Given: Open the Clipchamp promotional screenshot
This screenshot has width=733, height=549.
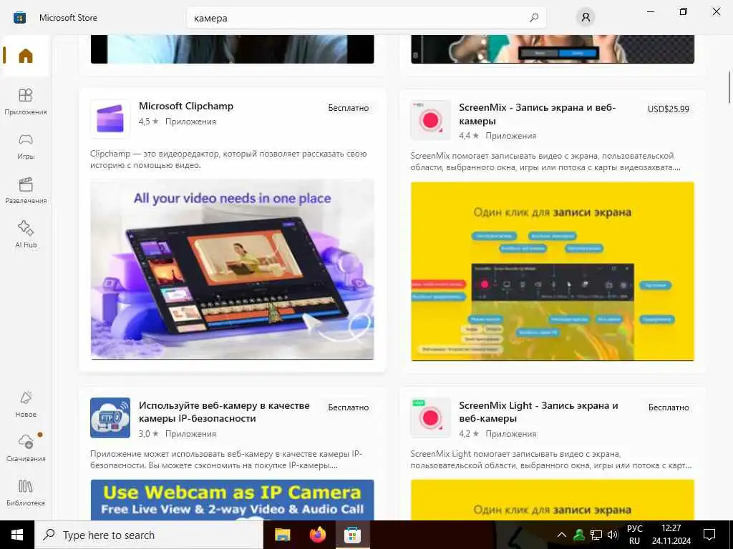Looking at the screenshot, I should click(x=233, y=269).
